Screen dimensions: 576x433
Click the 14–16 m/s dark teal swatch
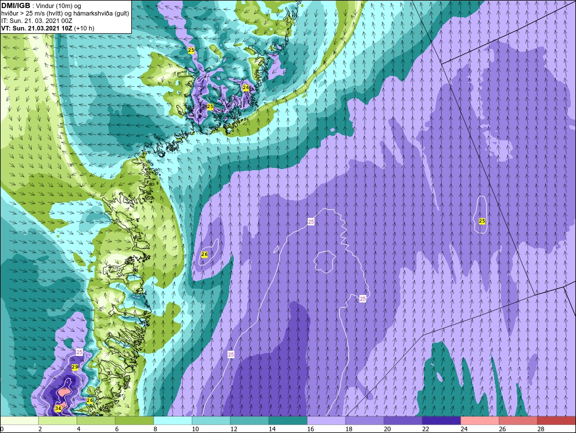click(x=287, y=420)
